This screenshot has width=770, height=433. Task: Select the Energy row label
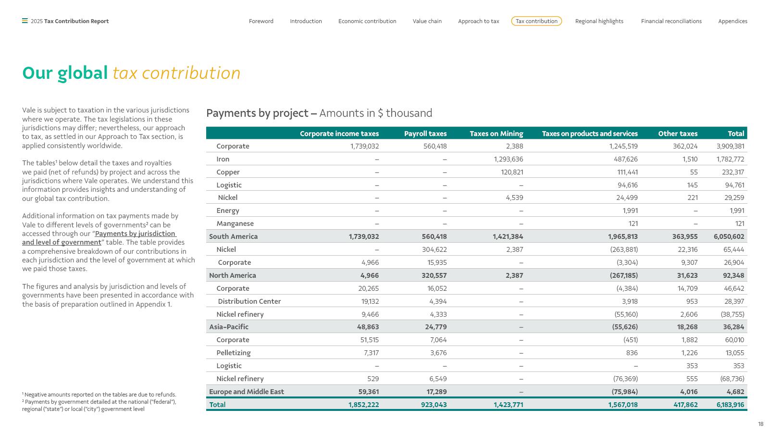228,210
